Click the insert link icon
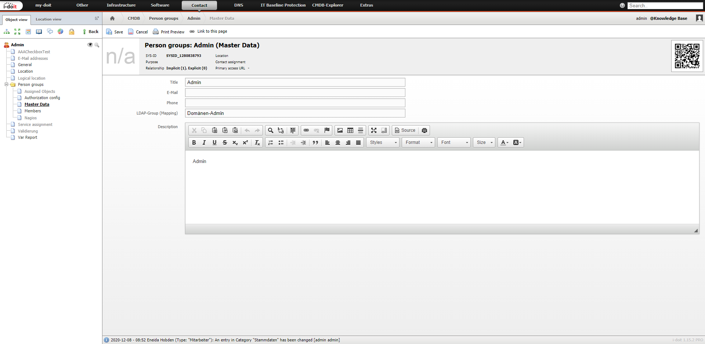 click(306, 130)
